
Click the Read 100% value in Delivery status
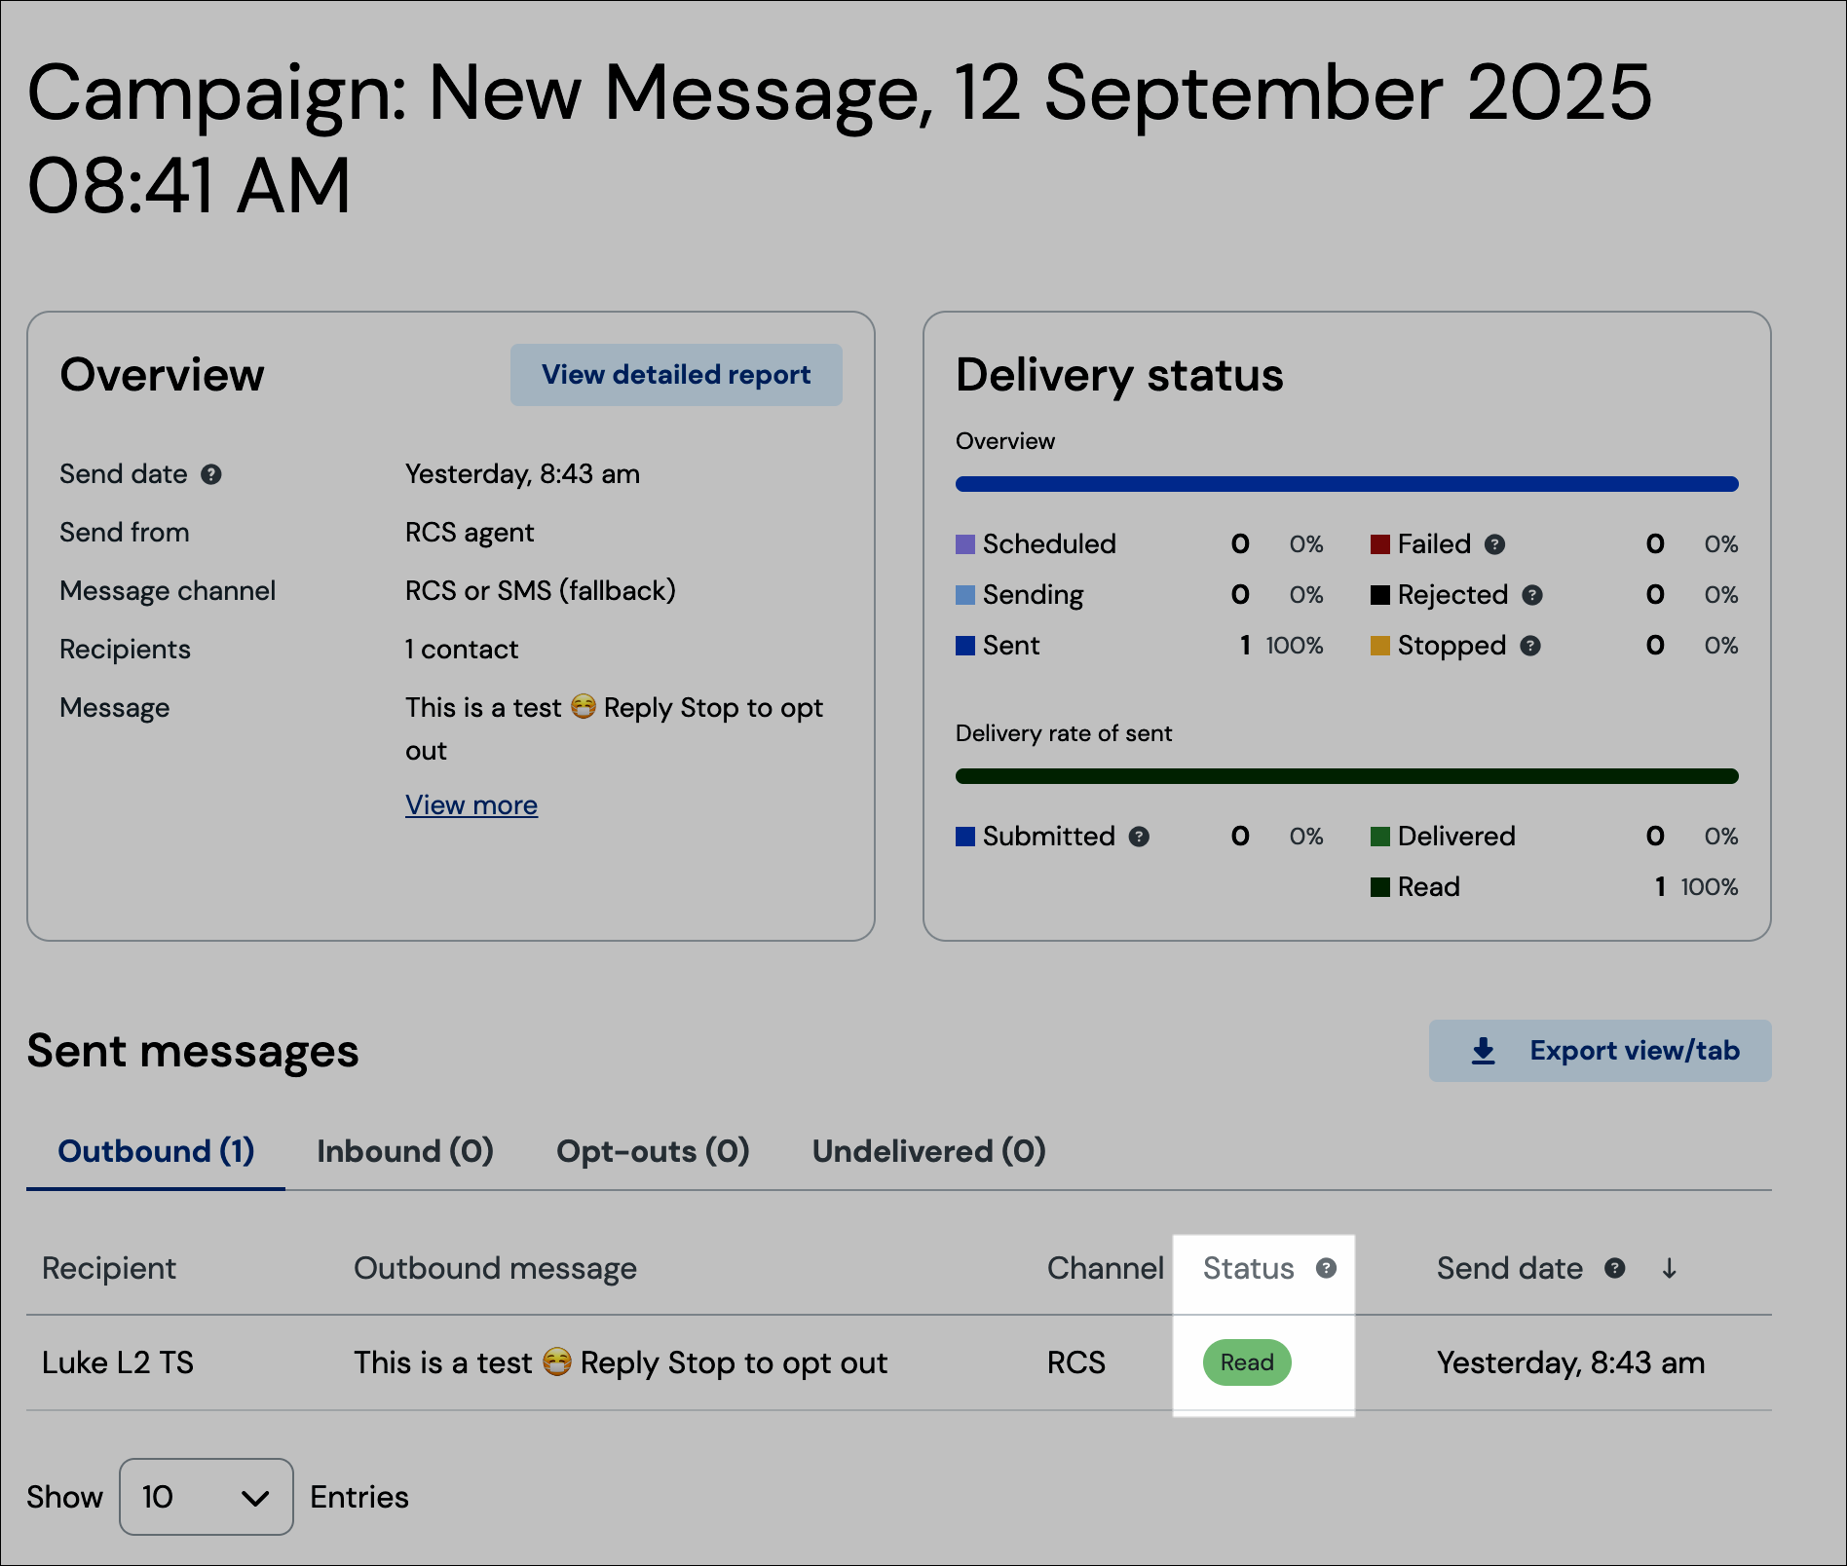[x=1710, y=887]
